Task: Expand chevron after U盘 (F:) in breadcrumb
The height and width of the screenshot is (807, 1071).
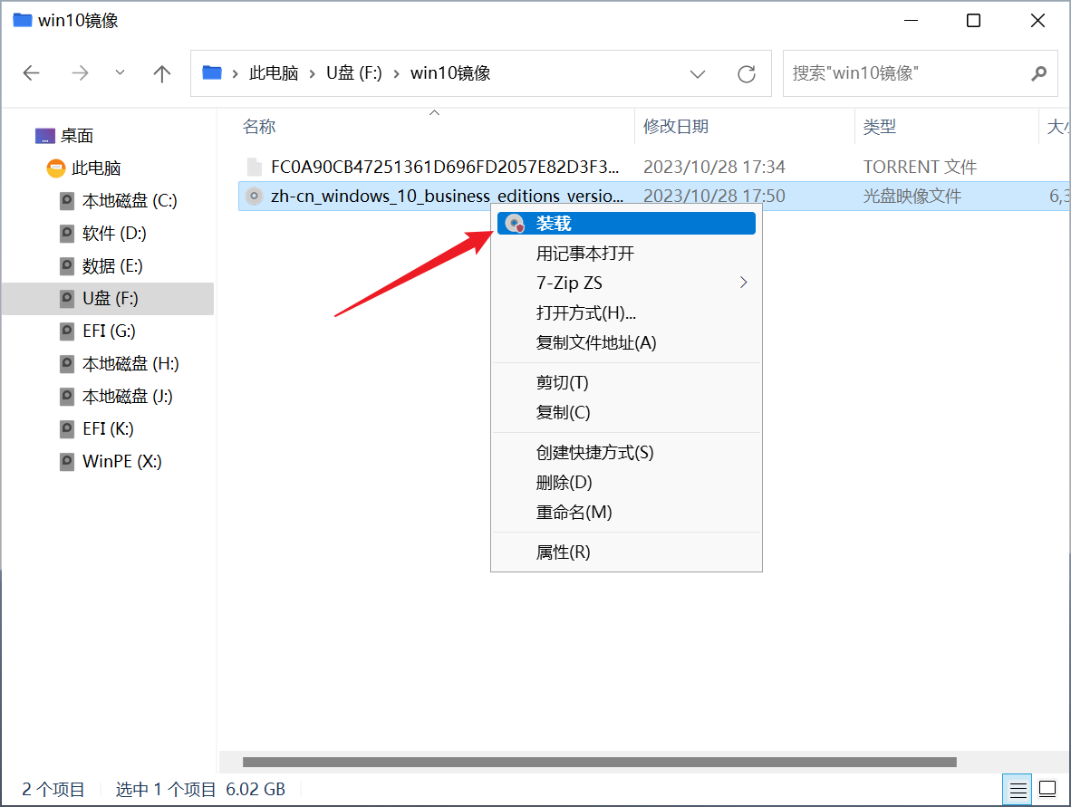Action: [x=396, y=73]
